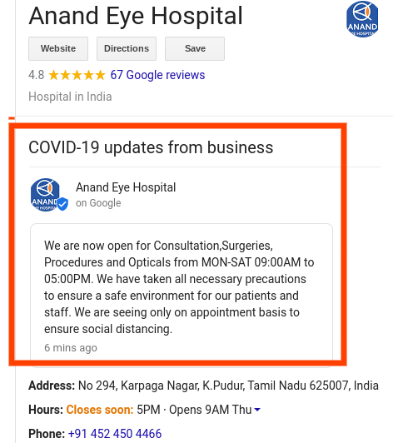
Task: Get Directions to the hospital
Action: (127, 48)
